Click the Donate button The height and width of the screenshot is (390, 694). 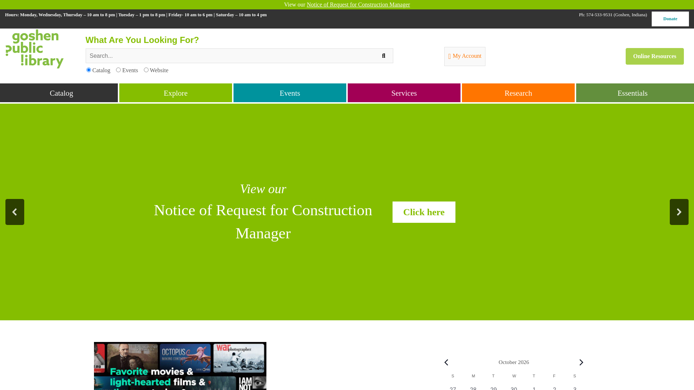point(670,19)
